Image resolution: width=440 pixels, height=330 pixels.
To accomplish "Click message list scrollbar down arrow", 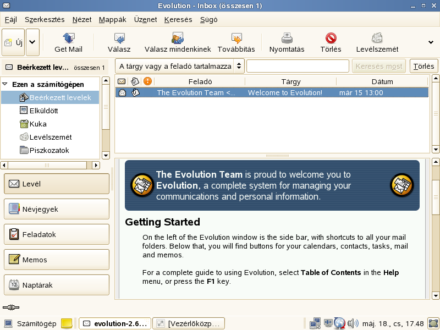I will tap(436, 150).
